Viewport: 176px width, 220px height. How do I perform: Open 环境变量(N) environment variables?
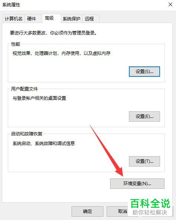pyautogui.click(x=137, y=184)
